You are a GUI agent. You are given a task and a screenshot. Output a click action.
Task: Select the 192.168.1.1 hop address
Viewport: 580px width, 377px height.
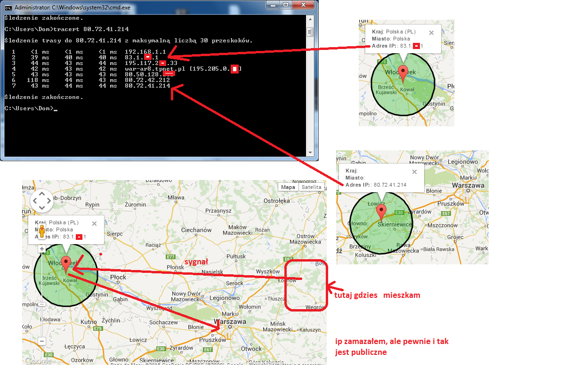(145, 51)
